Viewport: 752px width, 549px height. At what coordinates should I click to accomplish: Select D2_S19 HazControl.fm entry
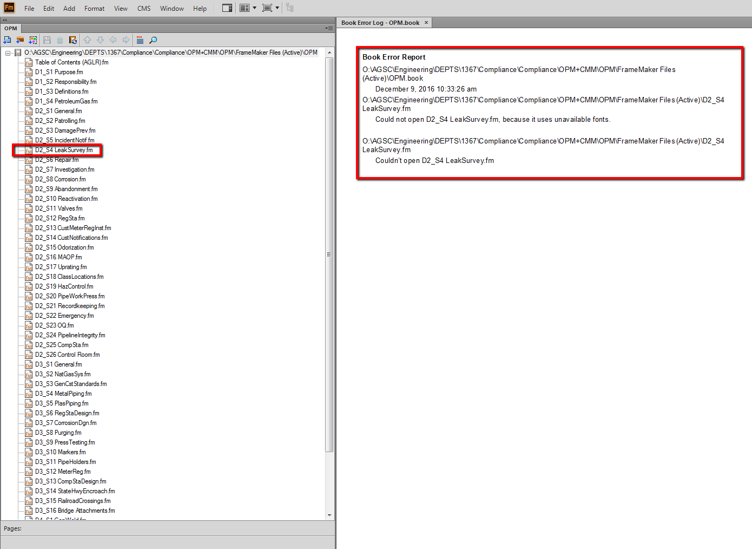tap(64, 286)
